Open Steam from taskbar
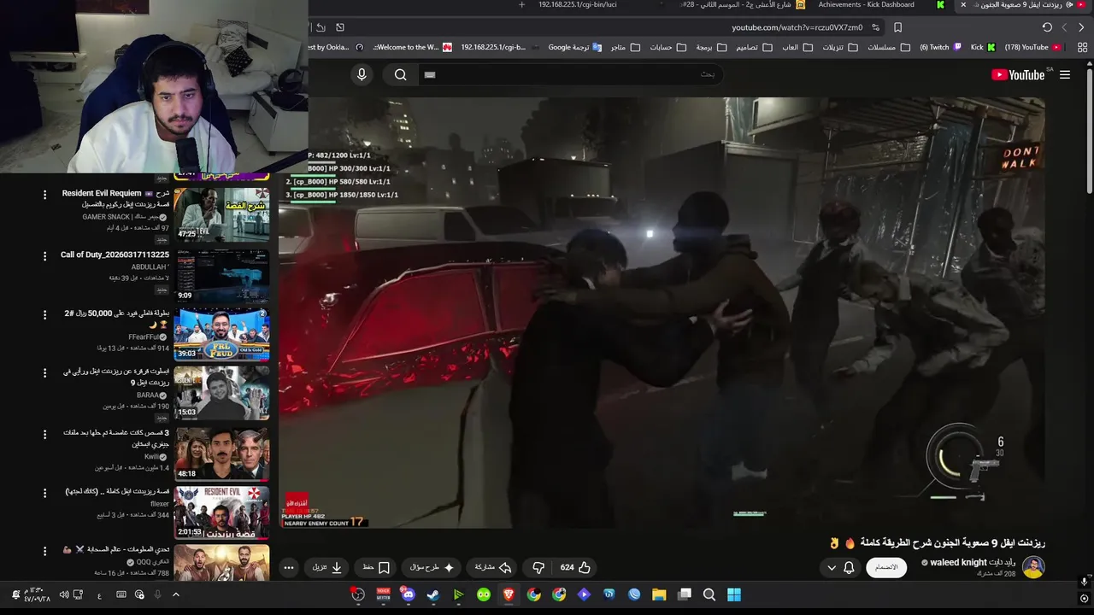 [x=433, y=594]
